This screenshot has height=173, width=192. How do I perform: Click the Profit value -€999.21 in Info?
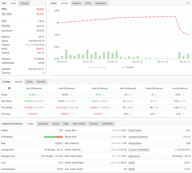coord(40,49)
